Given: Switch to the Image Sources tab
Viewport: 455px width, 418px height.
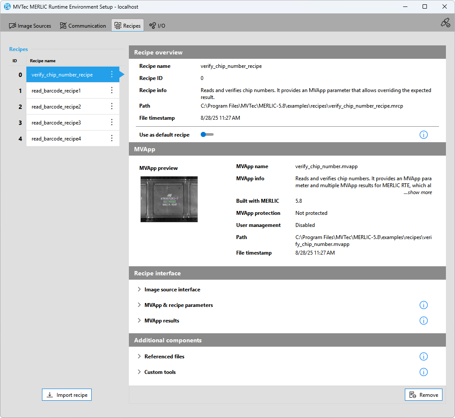Looking at the screenshot, I should point(30,26).
